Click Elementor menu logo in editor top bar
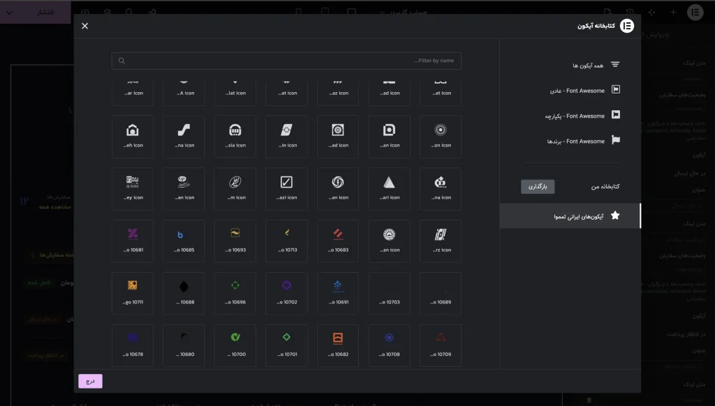The width and height of the screenshot is (715, 406). (x=695, y=13)
